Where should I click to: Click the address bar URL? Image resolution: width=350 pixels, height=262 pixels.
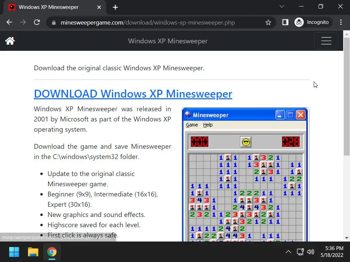[x=148, y=23]
